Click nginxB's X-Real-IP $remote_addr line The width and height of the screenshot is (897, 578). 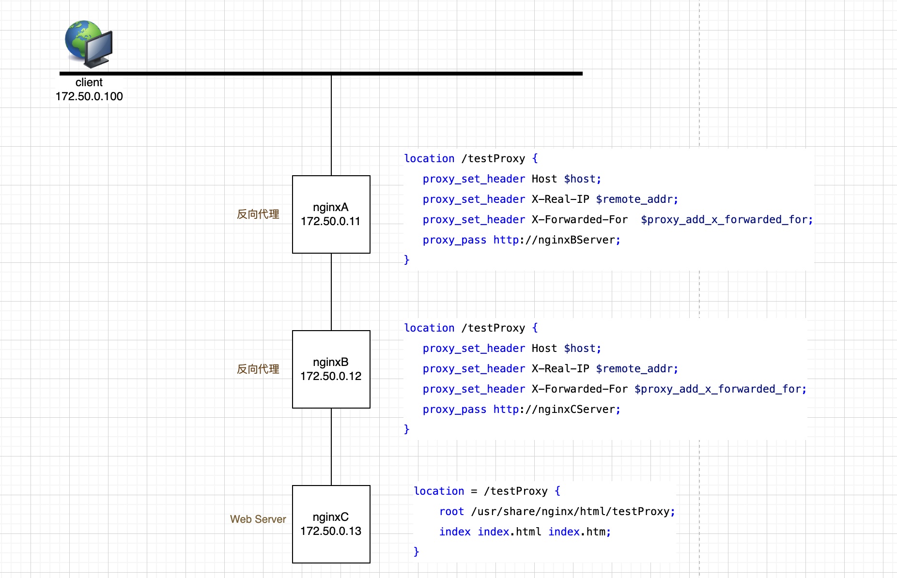click(550, 369)
